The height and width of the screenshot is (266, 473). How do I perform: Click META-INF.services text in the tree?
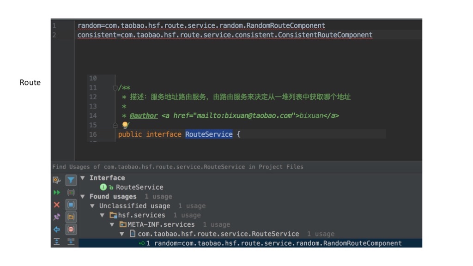[161, 225]
